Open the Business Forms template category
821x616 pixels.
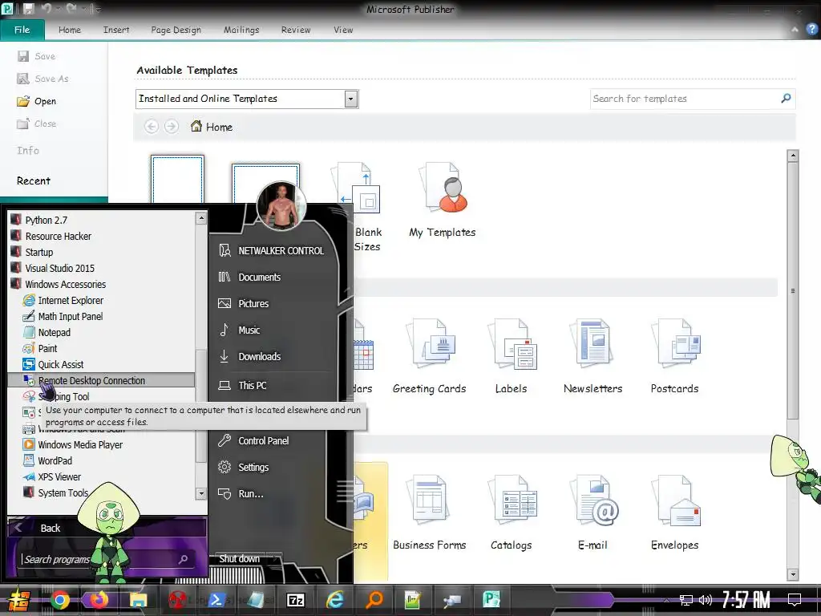coord(430,512)
